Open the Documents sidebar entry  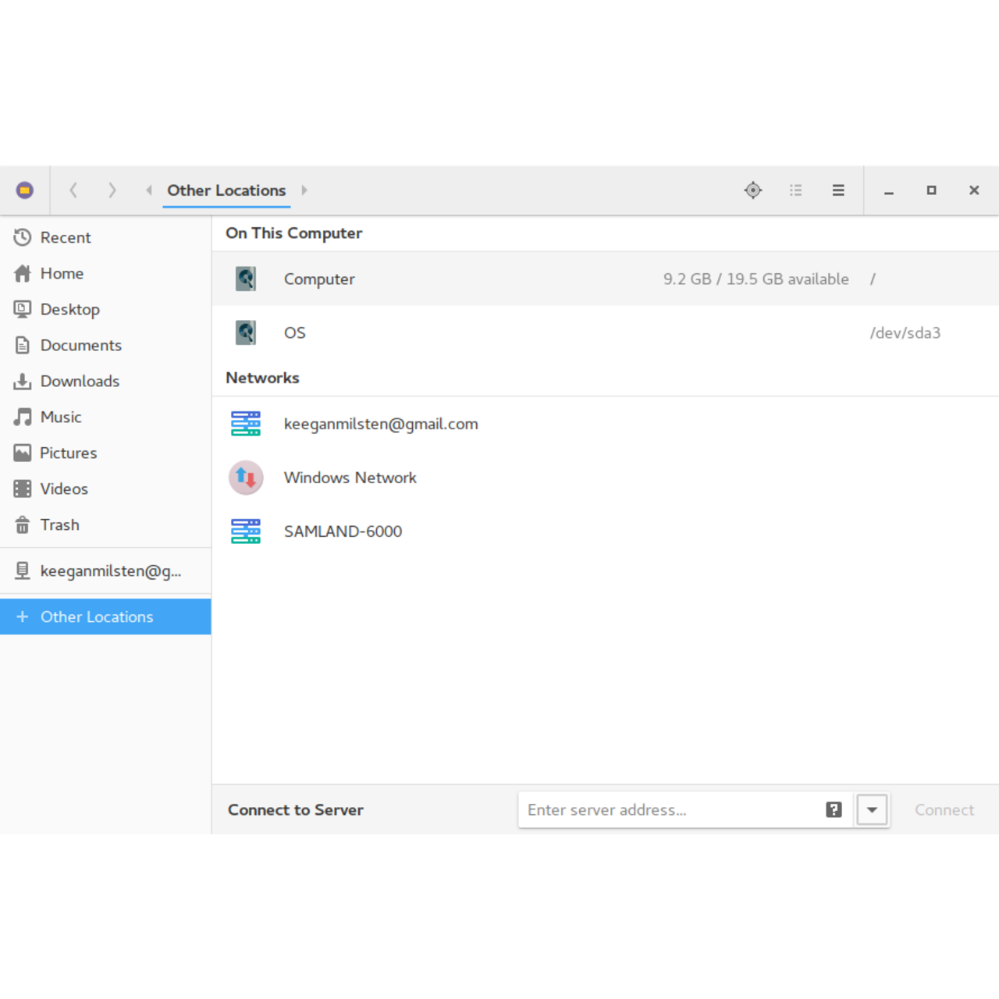click(81, 345)
